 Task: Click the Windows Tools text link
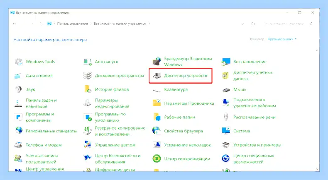[40, 62]
